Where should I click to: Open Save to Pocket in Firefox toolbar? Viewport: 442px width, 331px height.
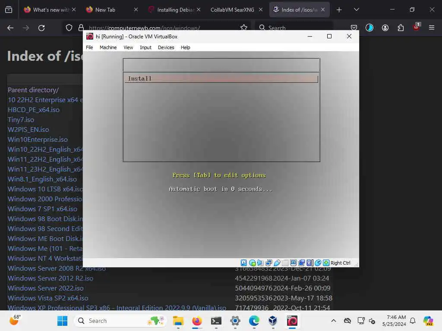click(354, 28)
